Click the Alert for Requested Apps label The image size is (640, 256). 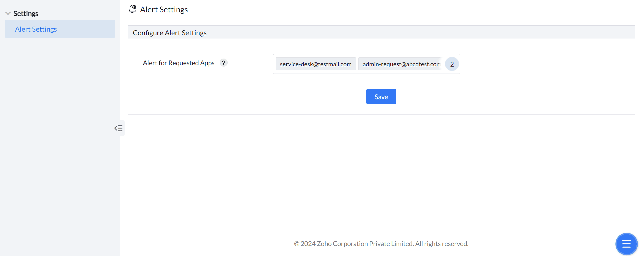178,63
